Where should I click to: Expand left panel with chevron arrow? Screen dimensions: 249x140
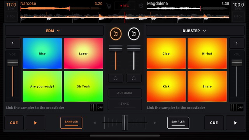(13, 43)
